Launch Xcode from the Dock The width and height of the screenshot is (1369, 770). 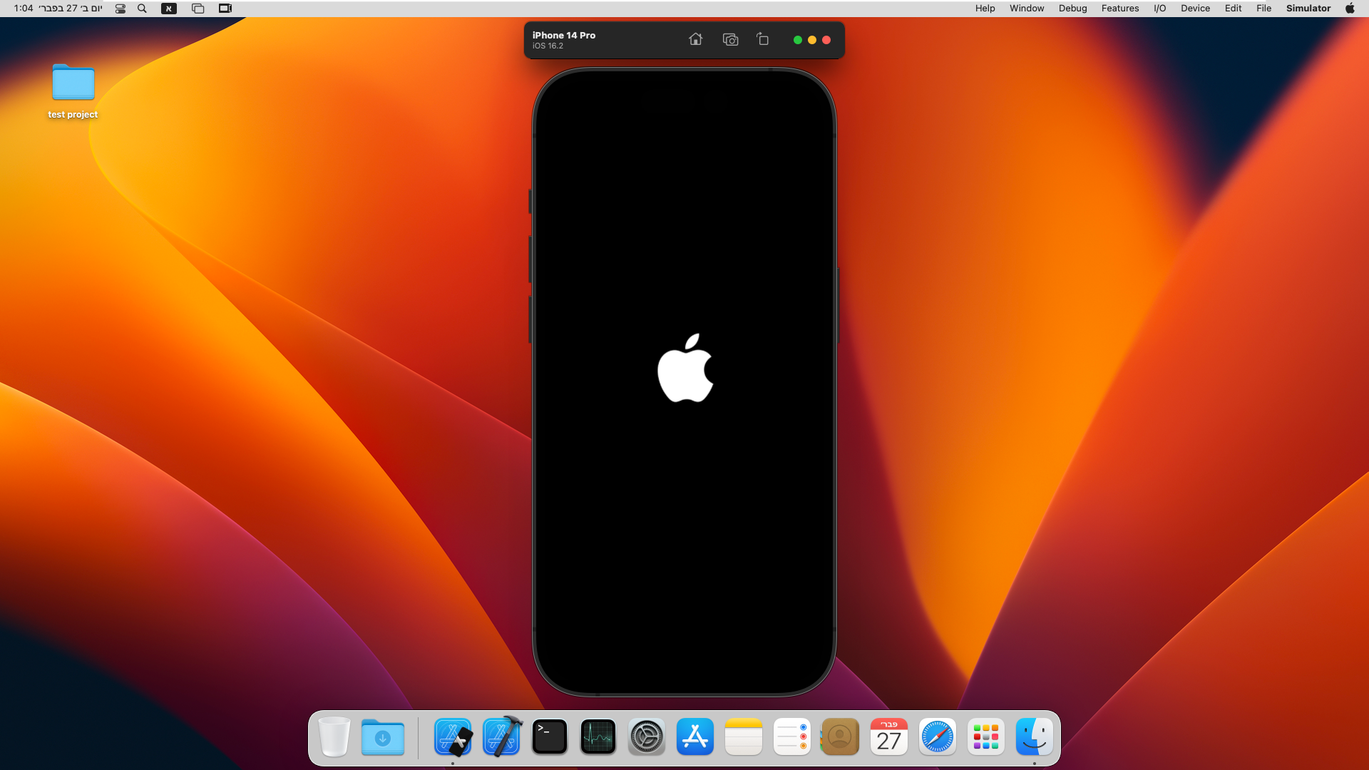tap(501, 737)
